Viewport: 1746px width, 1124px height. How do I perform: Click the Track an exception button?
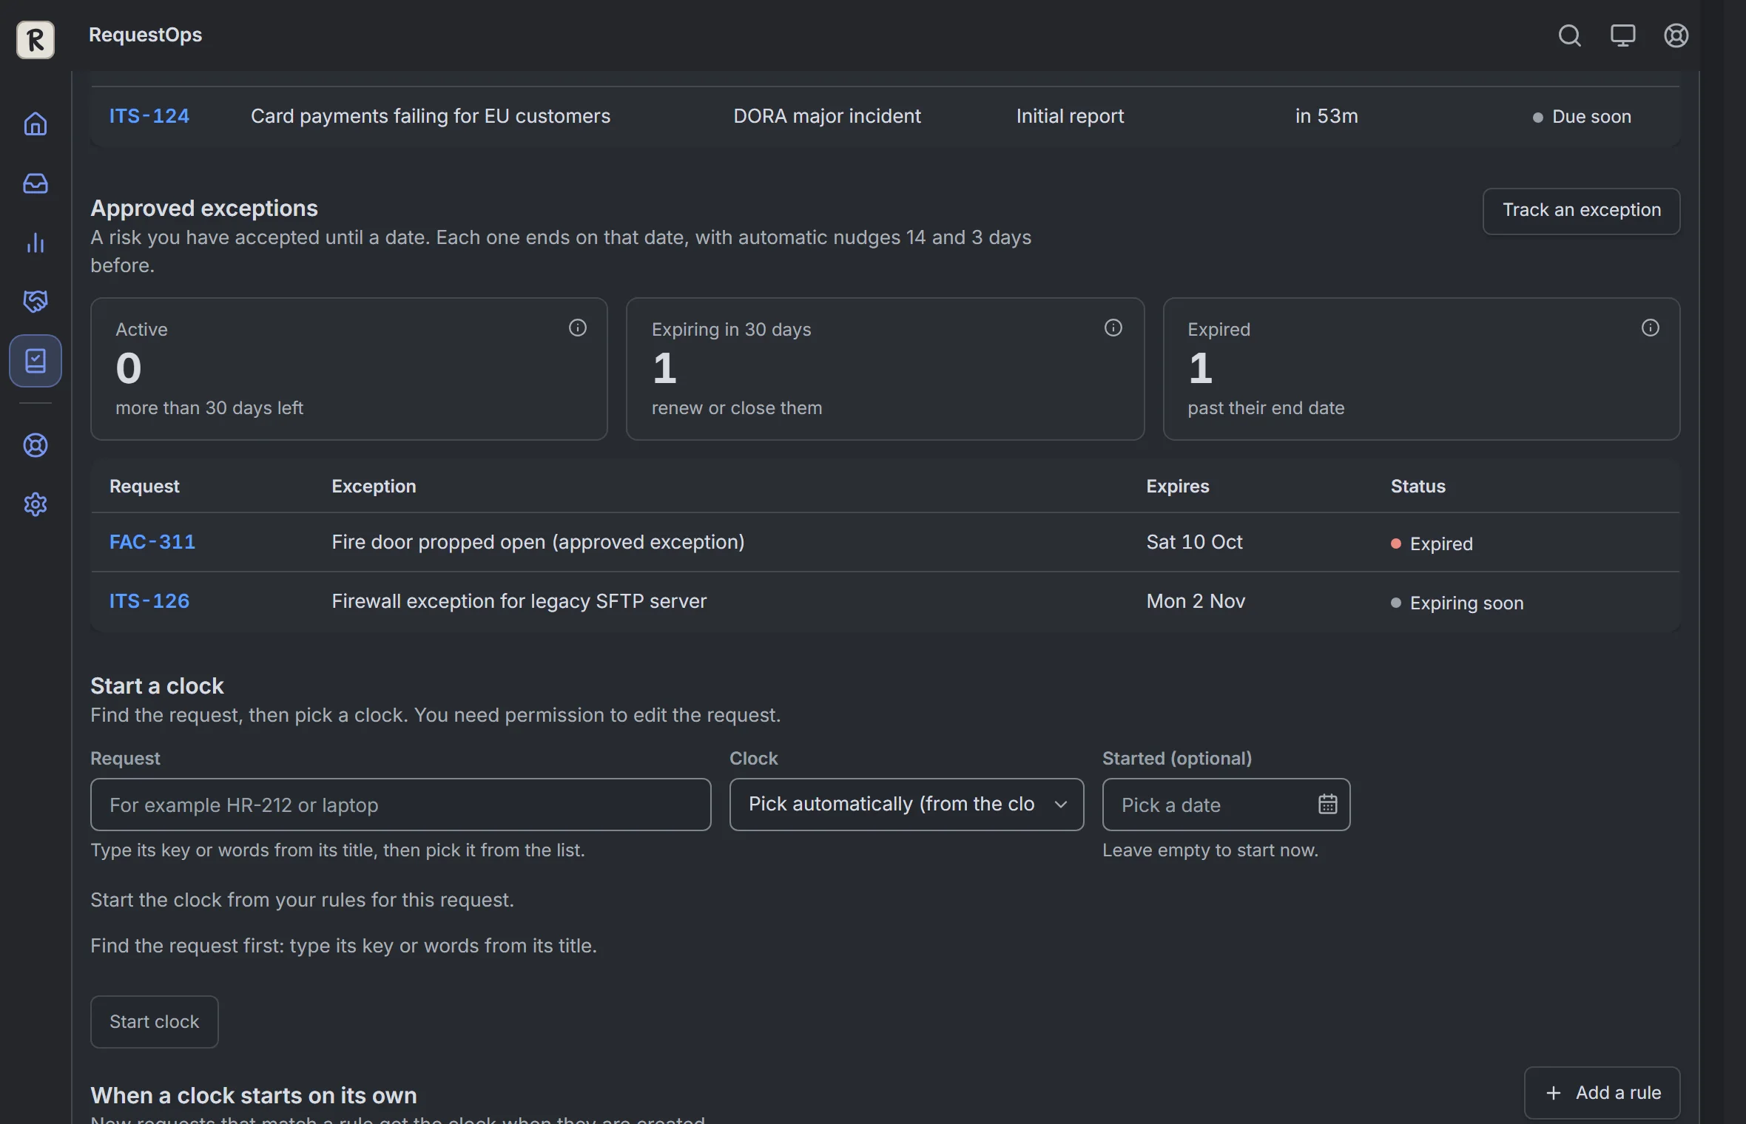point(1581,211)
